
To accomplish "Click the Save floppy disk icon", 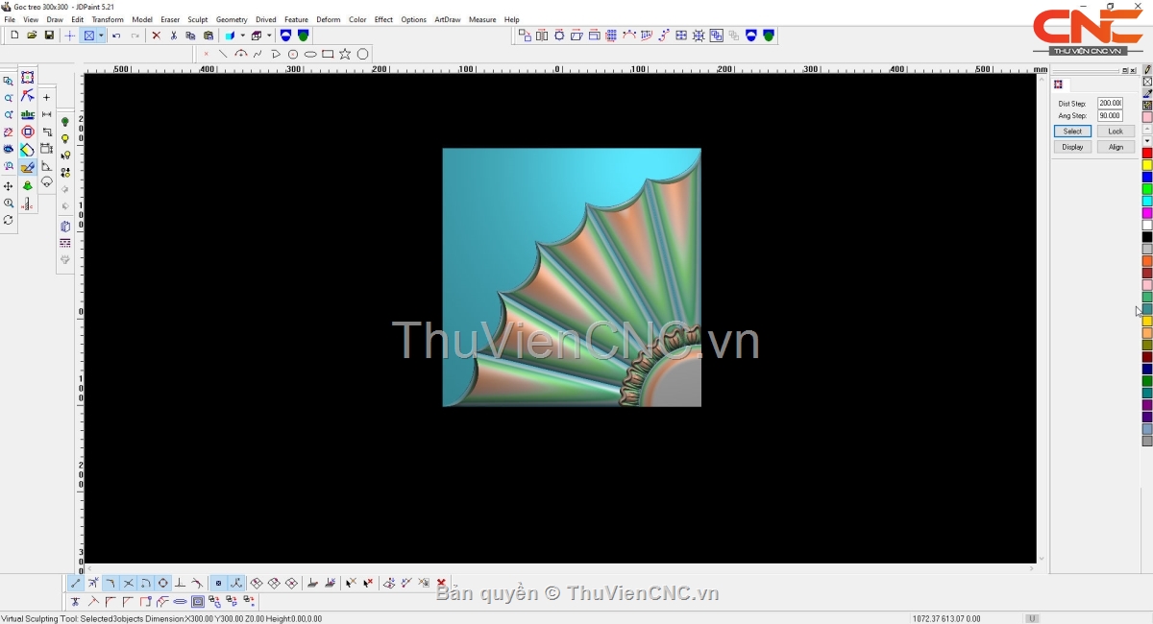I will click(x=49, y=36).
